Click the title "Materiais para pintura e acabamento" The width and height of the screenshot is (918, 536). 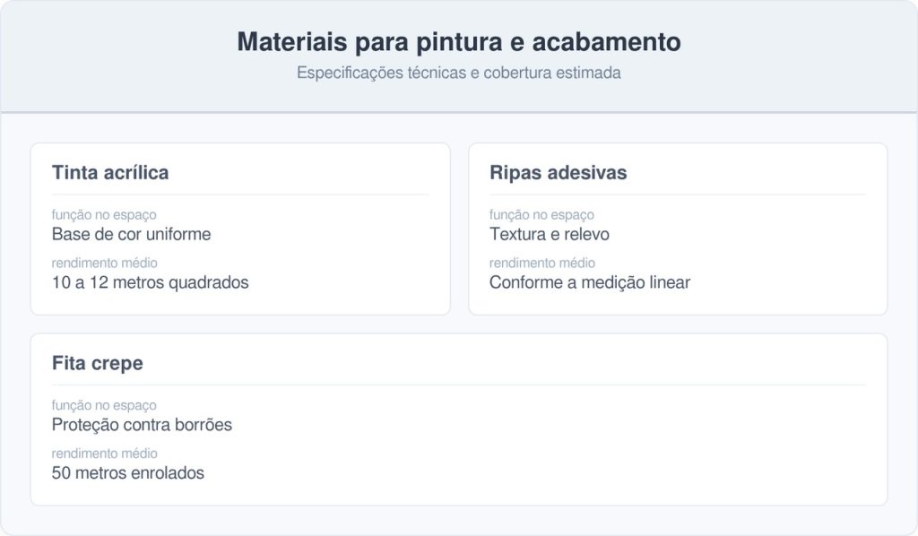point(458,42)
